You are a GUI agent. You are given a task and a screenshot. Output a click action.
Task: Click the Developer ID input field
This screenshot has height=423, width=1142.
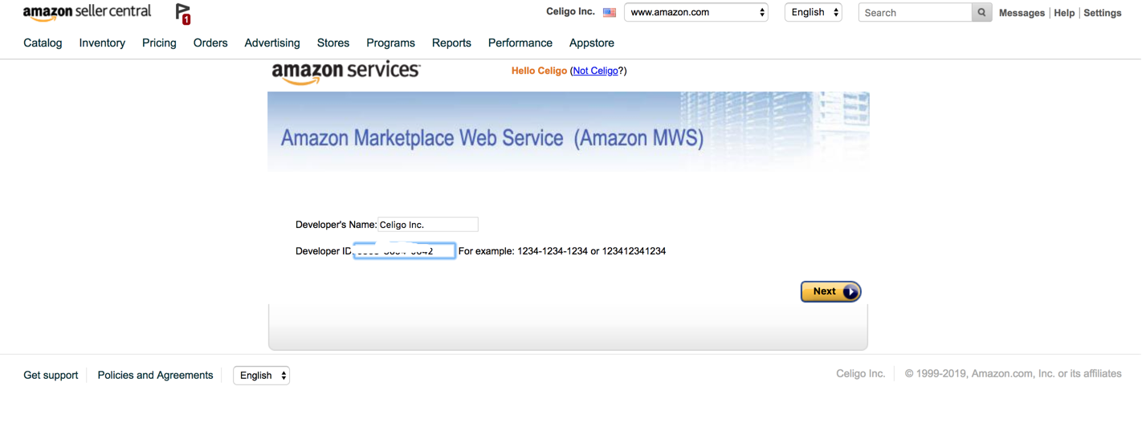pyautogui.click(x=405, y=251)
